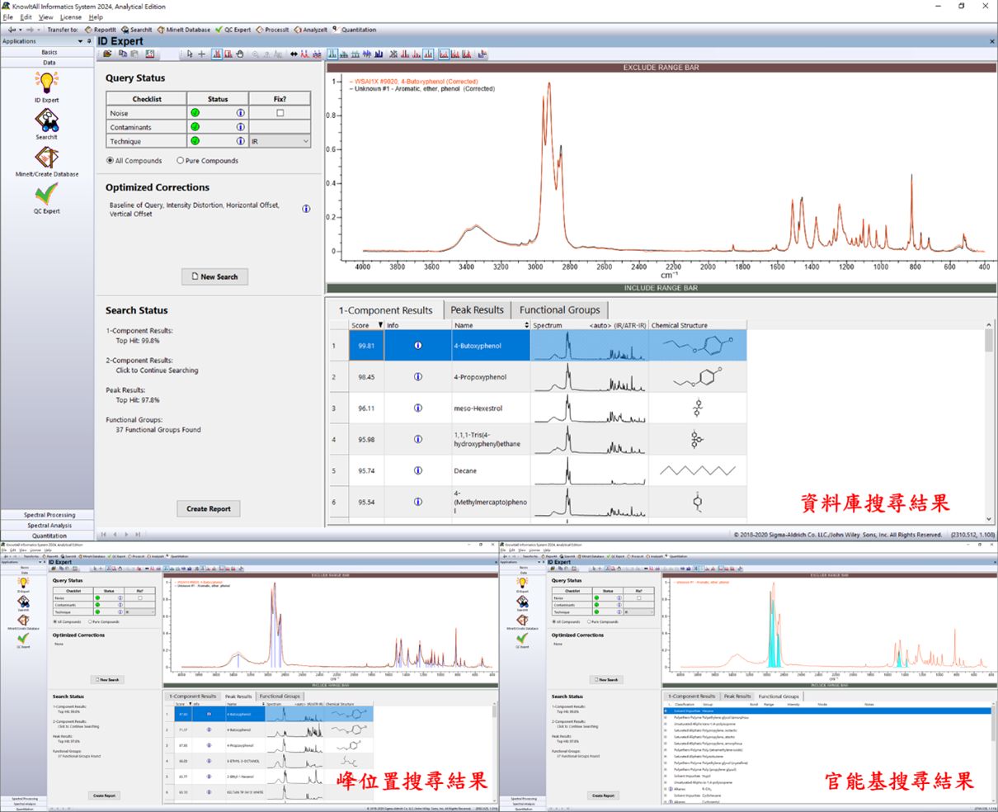Click to Continue Searching 2-Component results

[x=157, y=371]
